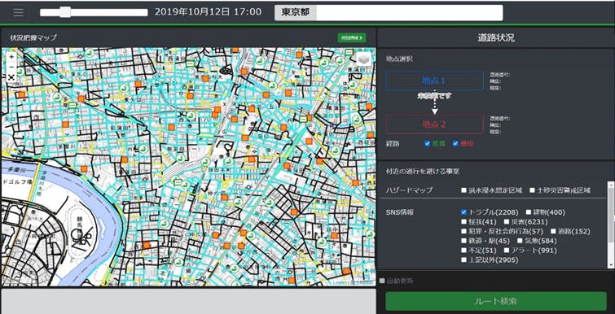Zoom out the map with minus button
Viewport: 615px width, 314px height.
(x=11, y=67)
